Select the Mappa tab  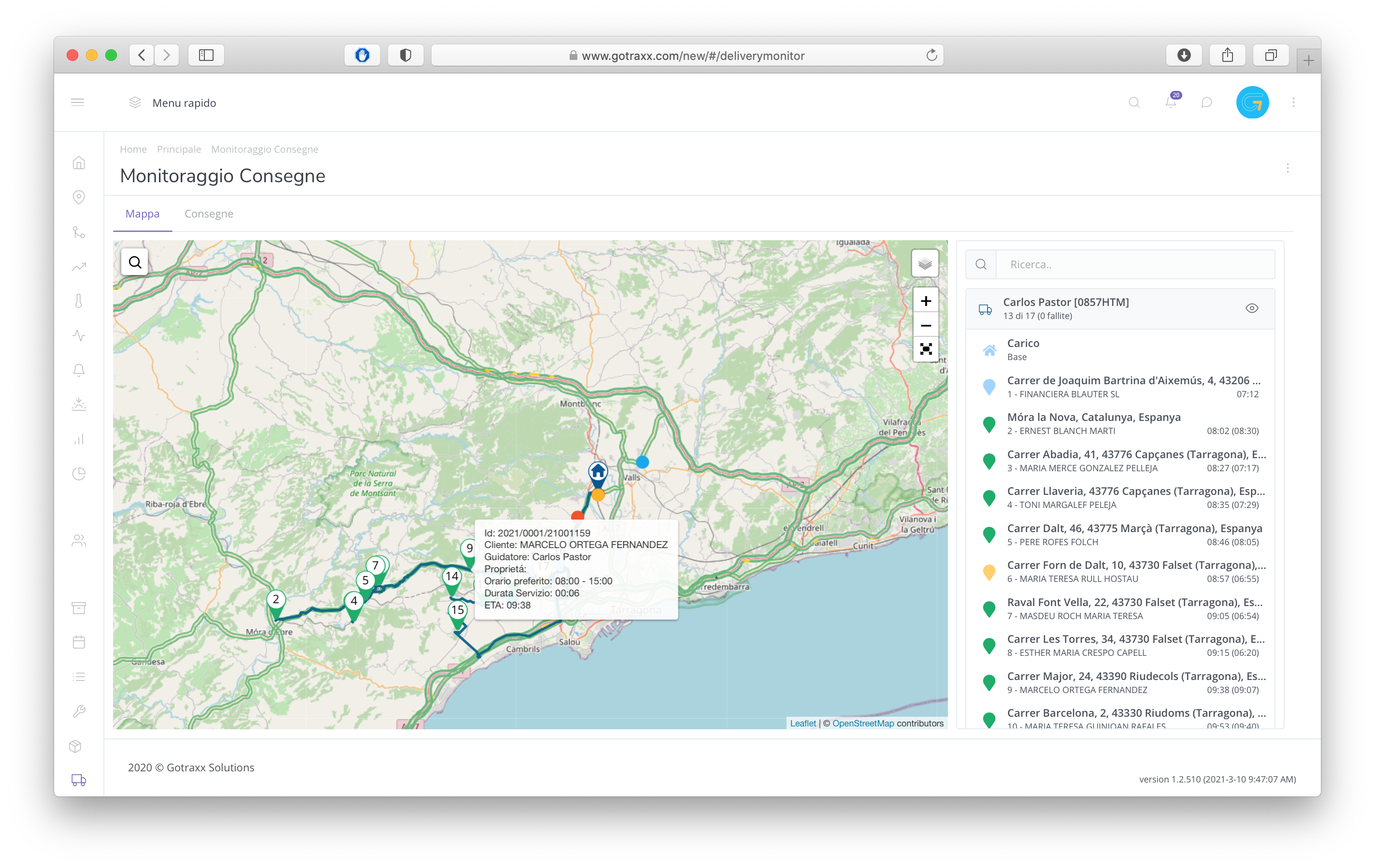coord(142,214)
